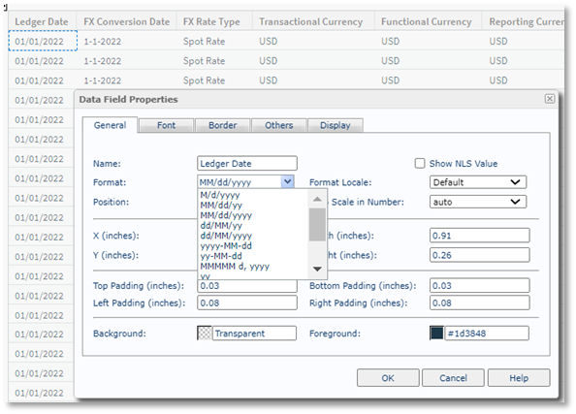The image size is (576, 414).
Task: Choose MM/dd/yyyy option in the list
Action: click(x=226, y=215)
